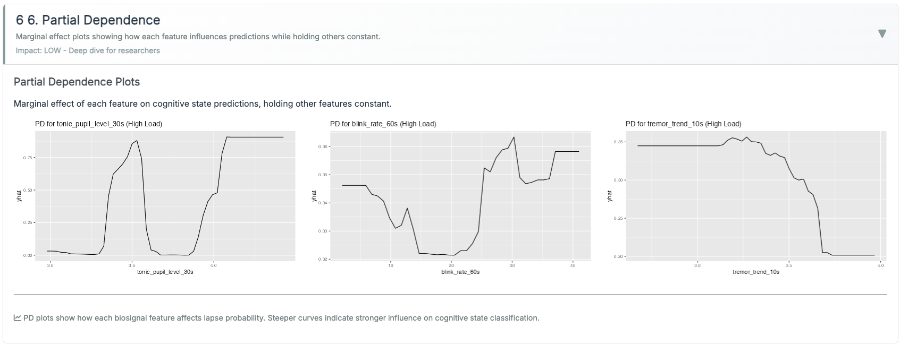Click the 'Marginal effect of each feature' subtitle
Image resolution: width=900 pixels, height=345 pixels.
coord(202,103)
